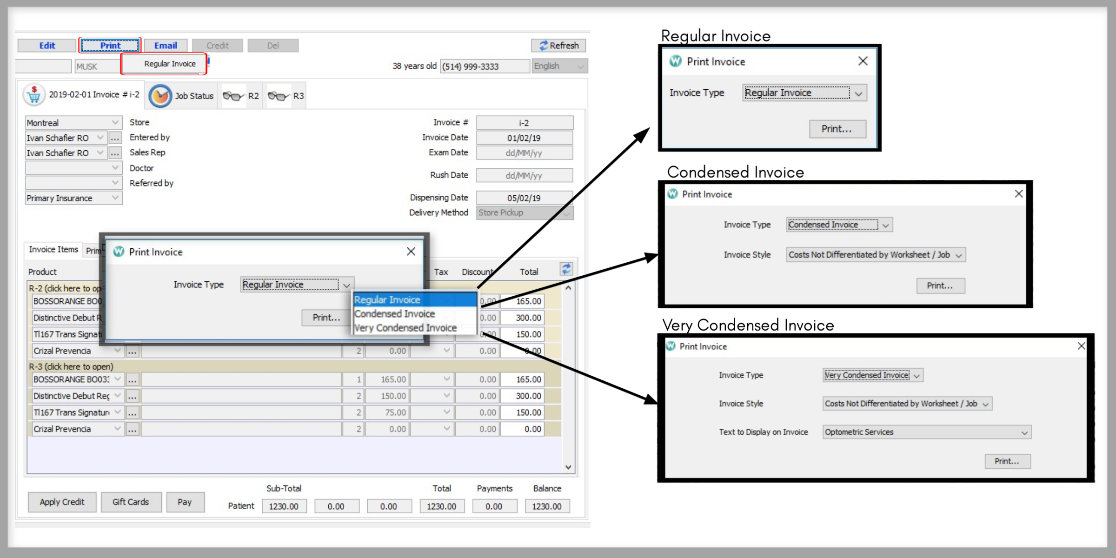Open the Invoice Style dropdown in Condensed Invoice dialog
This screenshot has height=558, width=1116.
959,254
